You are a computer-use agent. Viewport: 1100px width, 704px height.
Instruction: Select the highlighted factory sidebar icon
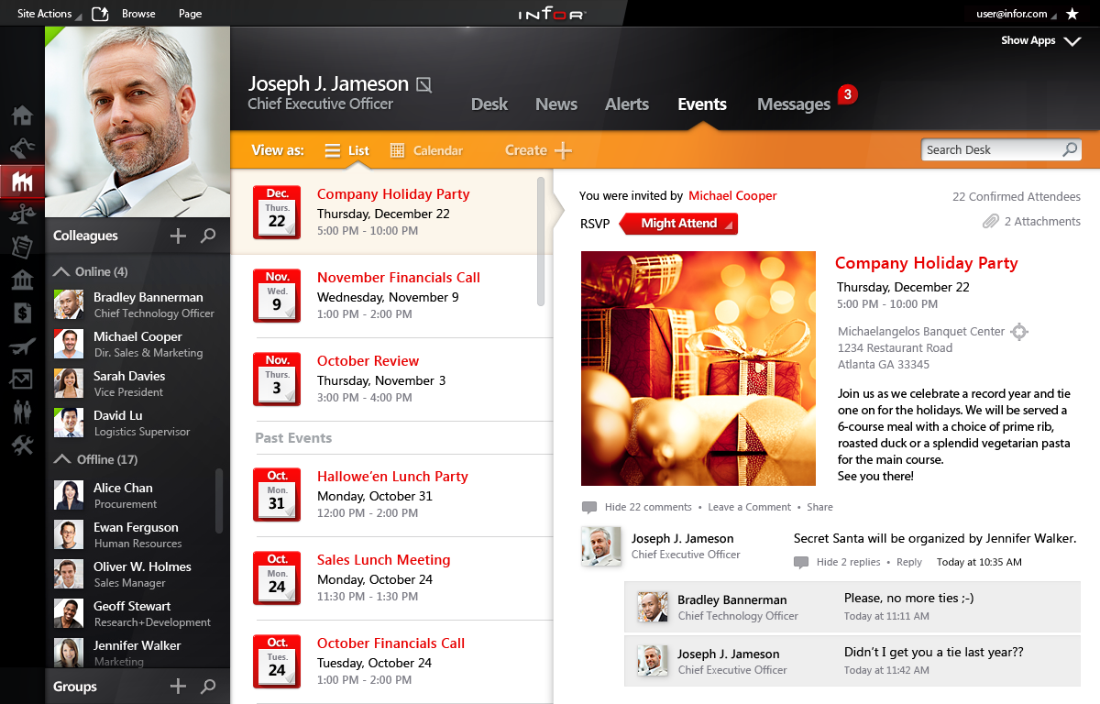(22, 181)
